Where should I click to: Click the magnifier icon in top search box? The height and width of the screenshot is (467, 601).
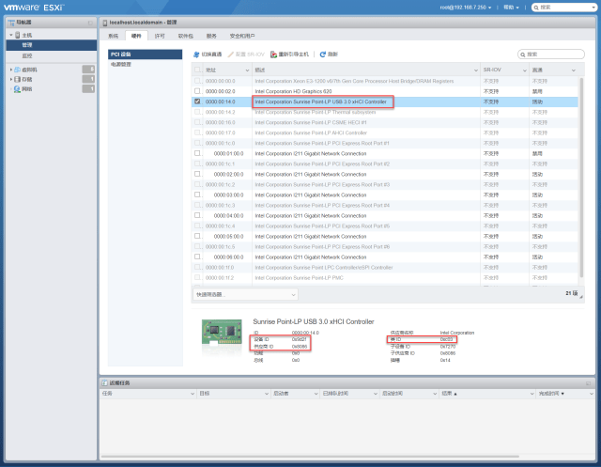pyautogui.click(x=536, y=8)
